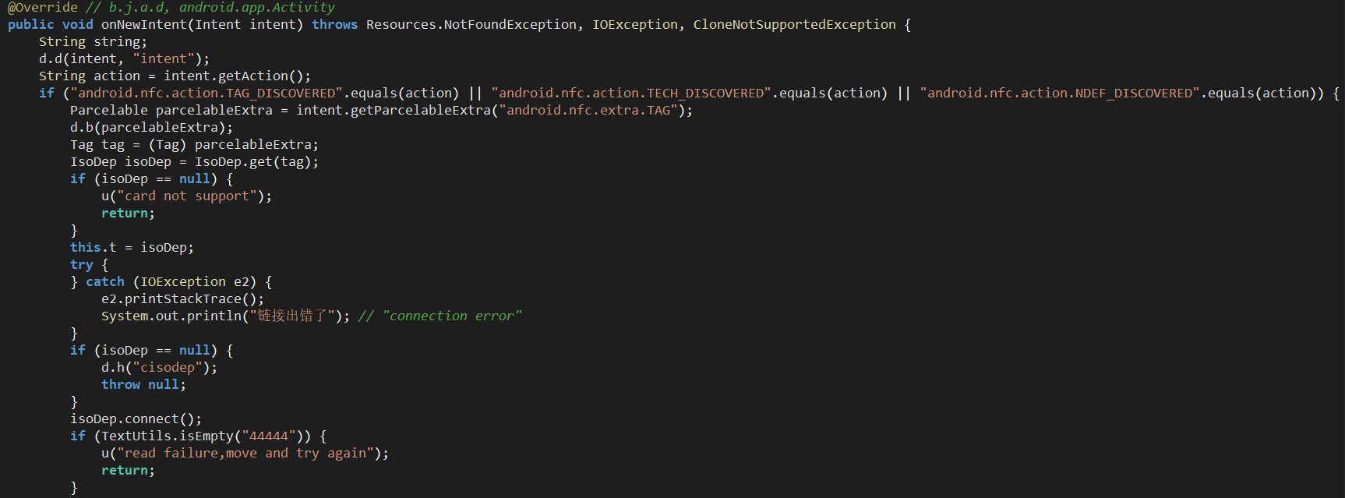Viewport: 1345px width, 498px height.
Task: Select the intent.getAction() call
Action: click(237, 76)
